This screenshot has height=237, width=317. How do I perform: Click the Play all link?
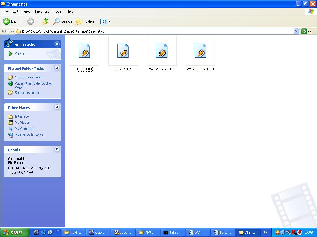click(x=20, y=53)
